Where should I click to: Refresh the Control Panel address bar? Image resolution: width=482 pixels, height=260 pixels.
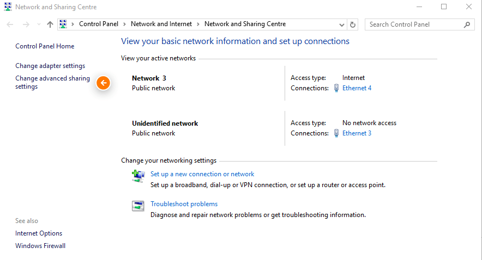(353, 24)
